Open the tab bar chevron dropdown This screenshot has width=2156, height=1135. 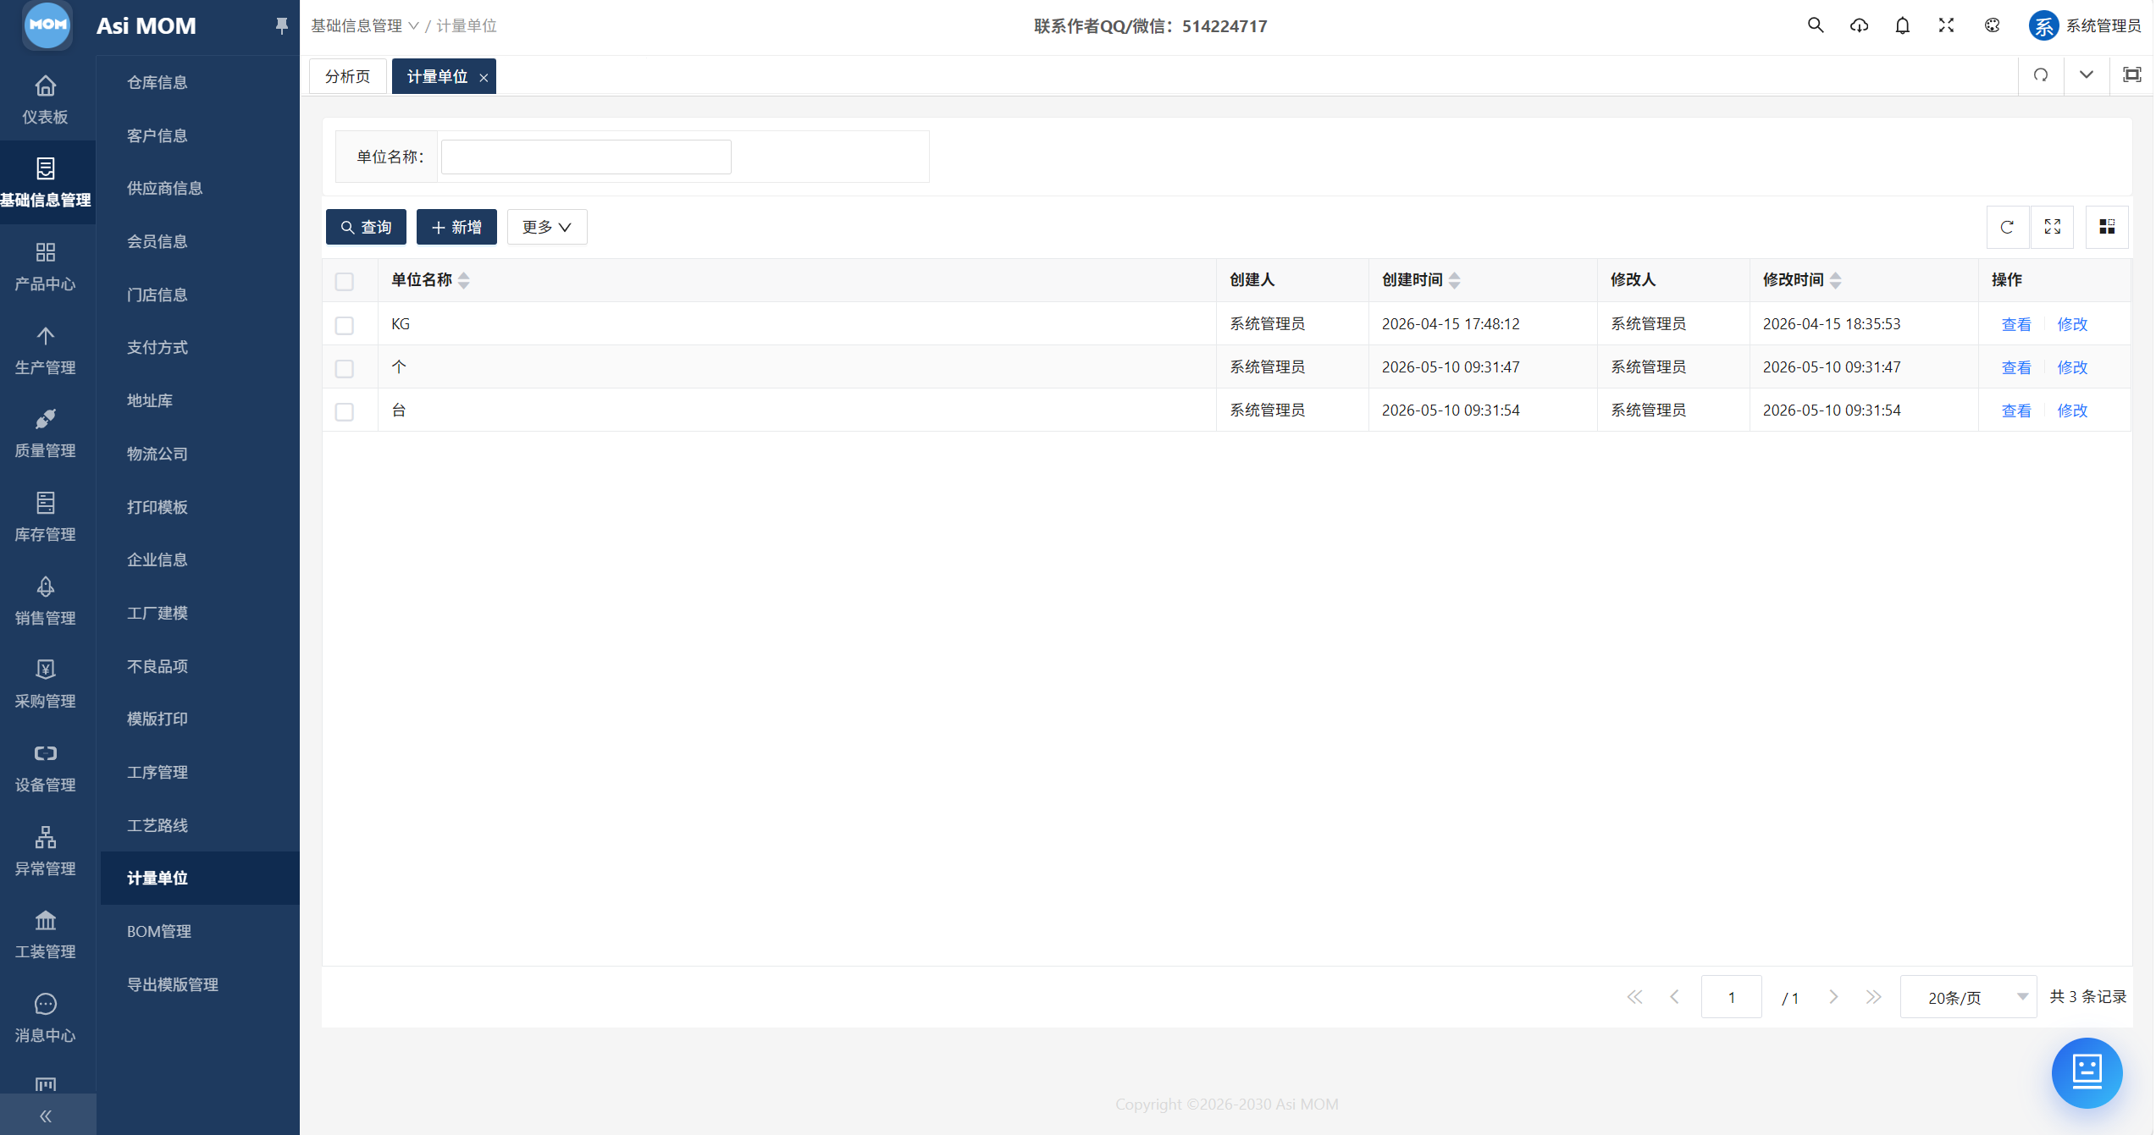point(2086,75)
